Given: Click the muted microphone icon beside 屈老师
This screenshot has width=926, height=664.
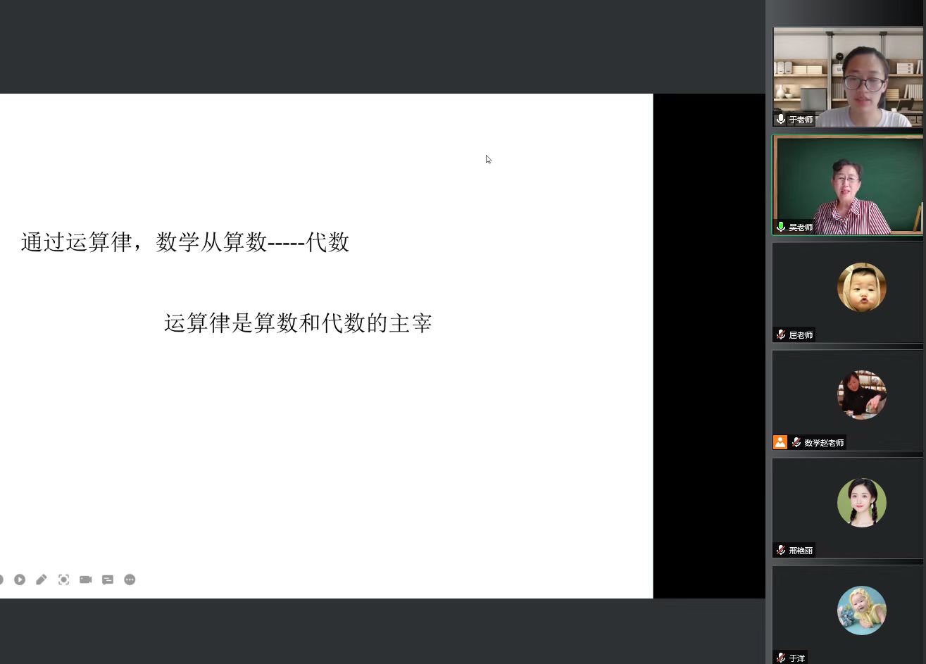Looking at the screenshot, I should click(781, 334).
